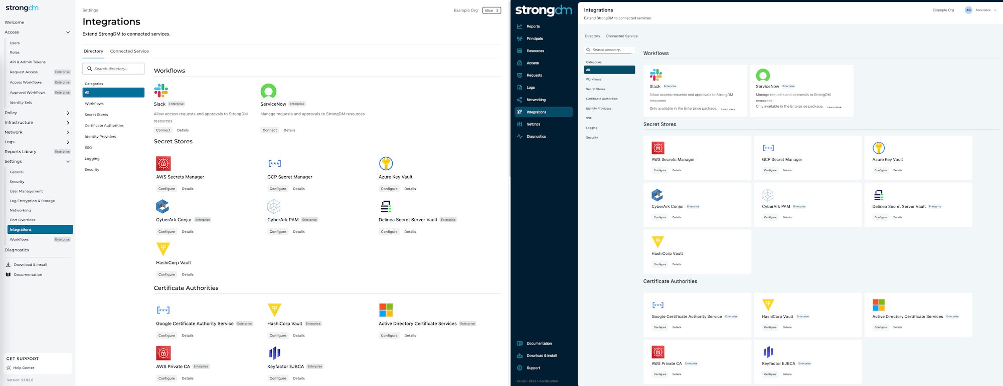Select Directory tab in dark-sidebar layout

[x=592, y=36]
